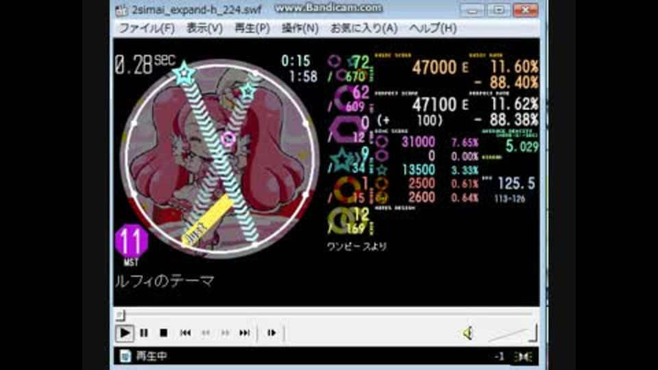The image size is (658, 370).
Task: Click the 47000 score value
Action: tap(434, 67)
